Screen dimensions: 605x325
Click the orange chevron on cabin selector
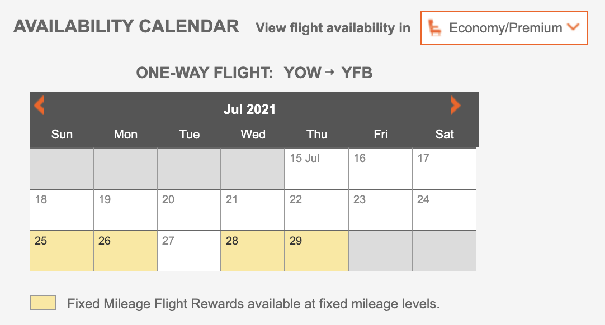point(573,27)
